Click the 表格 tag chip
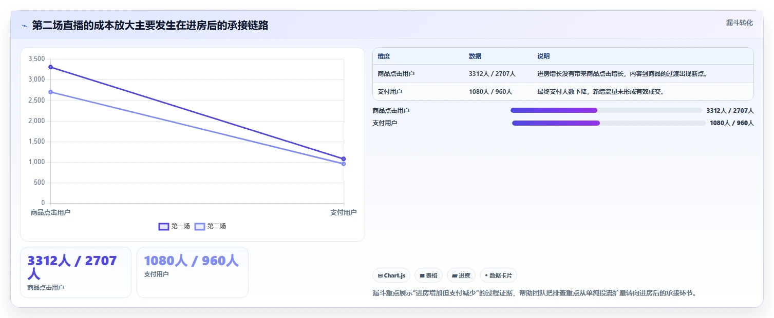Image resolution: width=774 pixels, height=318 pixels. pyautogui.click(x=428, y=275)
